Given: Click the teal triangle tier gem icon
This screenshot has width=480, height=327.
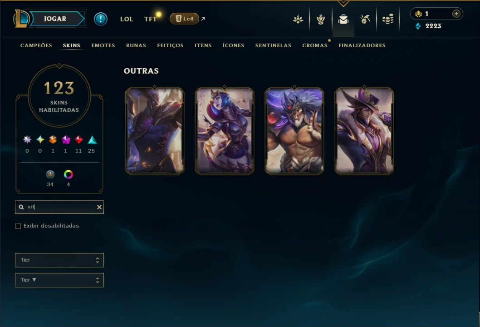Looking at the screenshot, I should tap(92, 140).
